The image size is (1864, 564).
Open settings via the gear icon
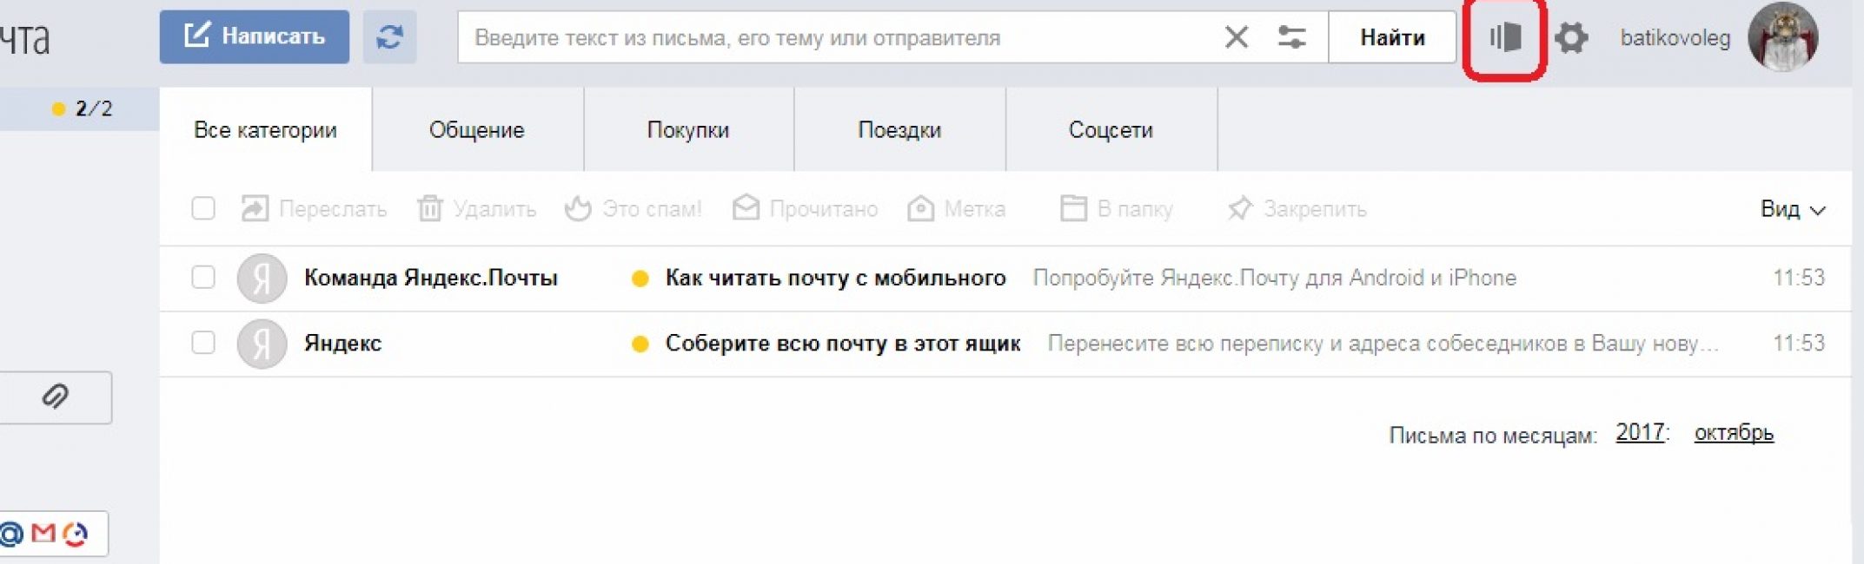tap(1571, 38)
